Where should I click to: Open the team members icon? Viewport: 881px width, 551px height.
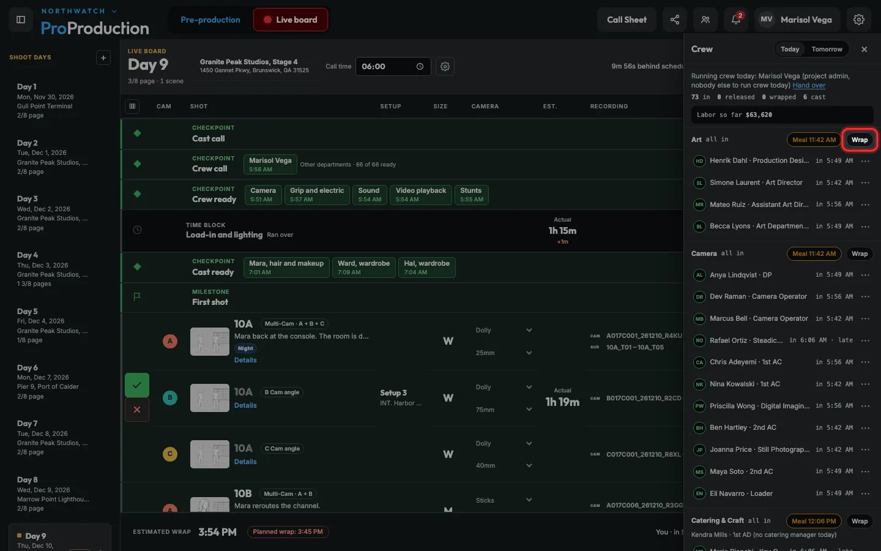(705, 20)
